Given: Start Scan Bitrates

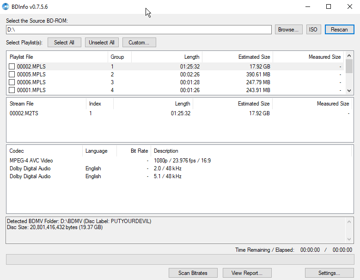Looking at the screenshot, I should point(193,273).
